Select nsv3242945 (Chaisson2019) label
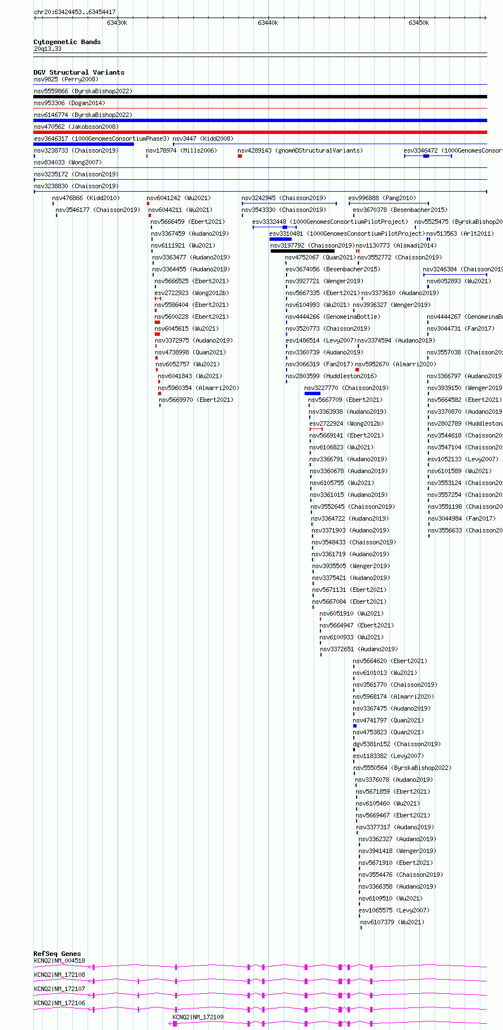503x1030 pixels. tap(284, 198)
